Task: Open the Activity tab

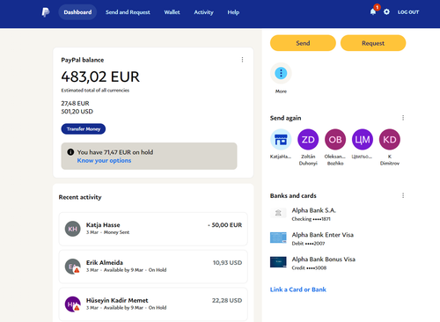Action: 203,12
